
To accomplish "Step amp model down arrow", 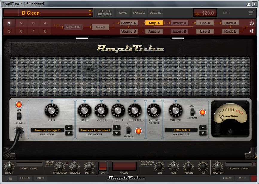I will tap(203, 133).
